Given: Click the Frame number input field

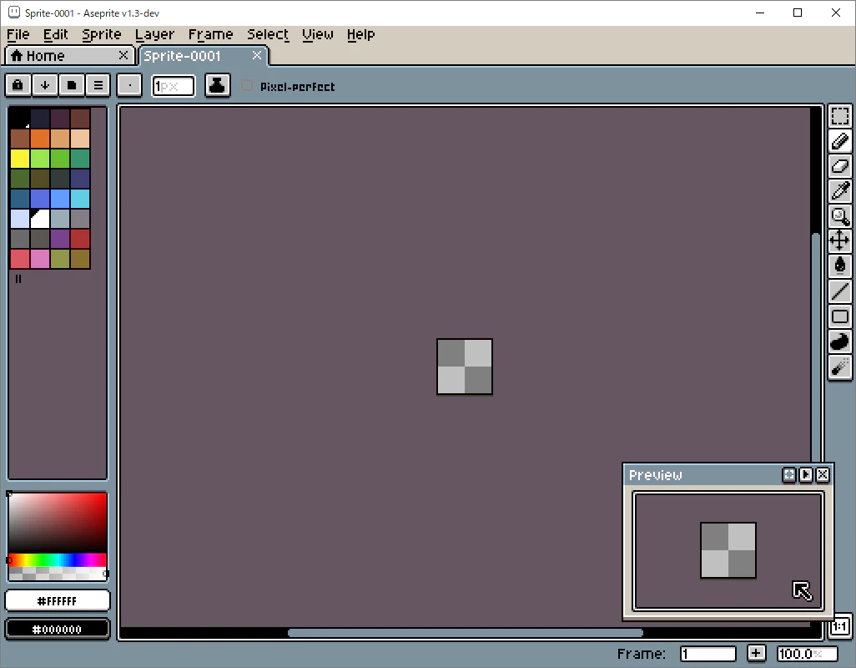Looking at the screenshot, I should tap(708, 654).
